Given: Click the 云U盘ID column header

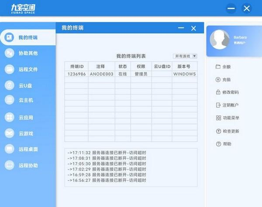Looking at the screenshot, I should pyautogui.click(x=162, y=66).
